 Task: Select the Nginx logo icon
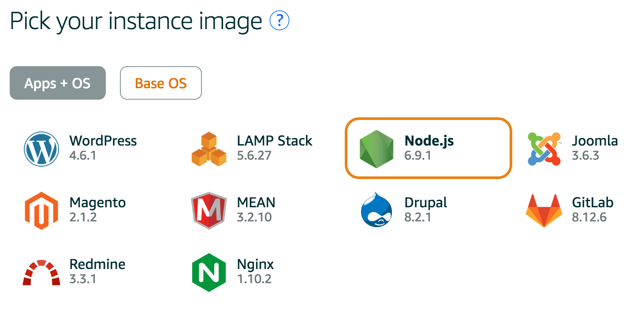point(209,273)
